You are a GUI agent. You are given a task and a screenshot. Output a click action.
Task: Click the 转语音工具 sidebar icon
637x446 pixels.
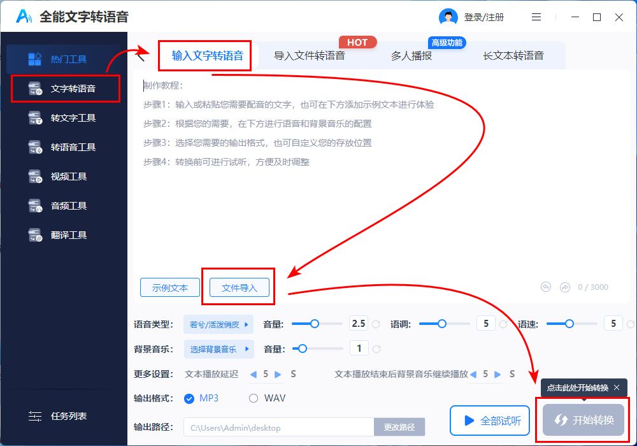coord(35,147)
